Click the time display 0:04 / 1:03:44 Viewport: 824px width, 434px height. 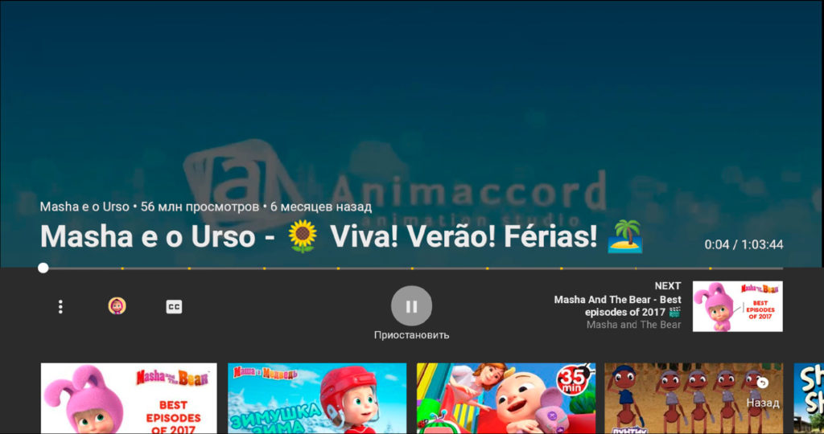(x=744, y=244)
